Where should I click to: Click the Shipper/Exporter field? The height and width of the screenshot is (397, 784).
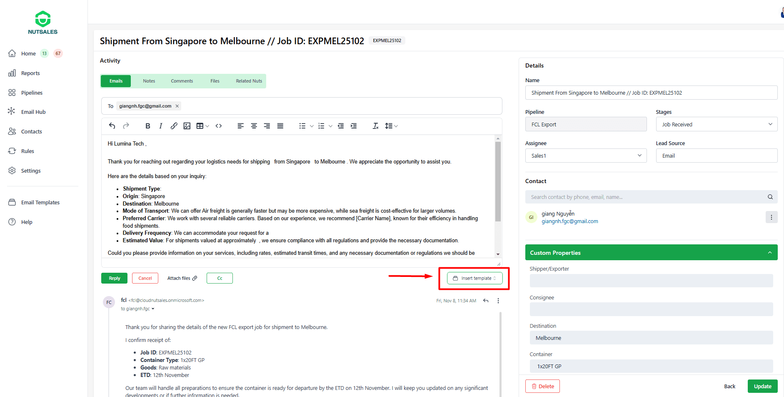click(651, 281)
